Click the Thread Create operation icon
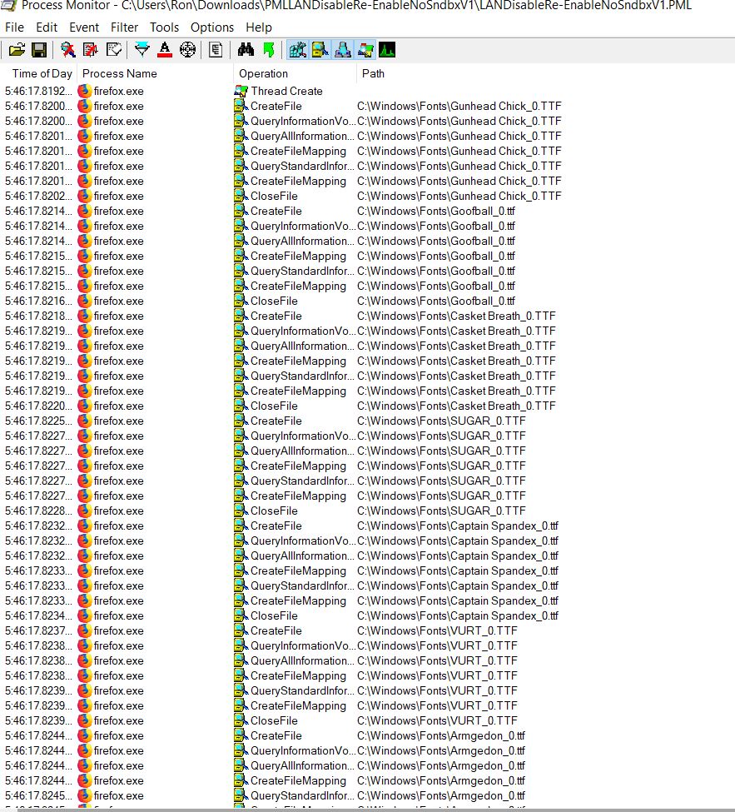Viewport: 735px width, 812px height. tap(241, 91)
